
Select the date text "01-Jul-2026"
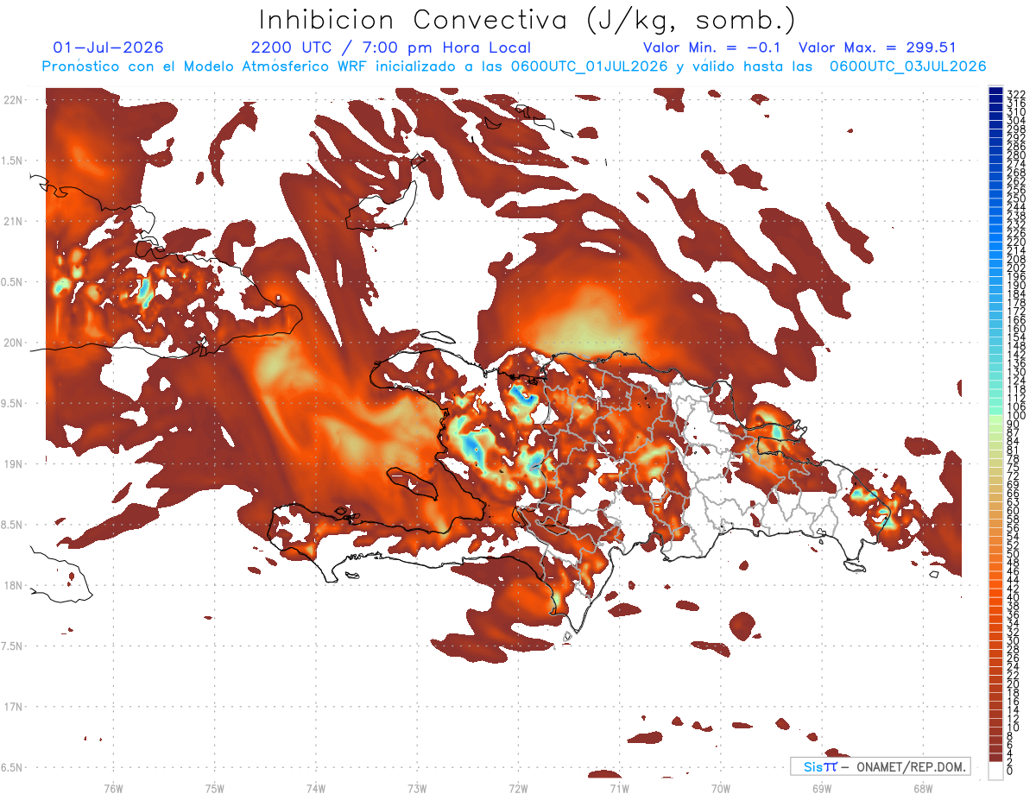click(108, 47)
